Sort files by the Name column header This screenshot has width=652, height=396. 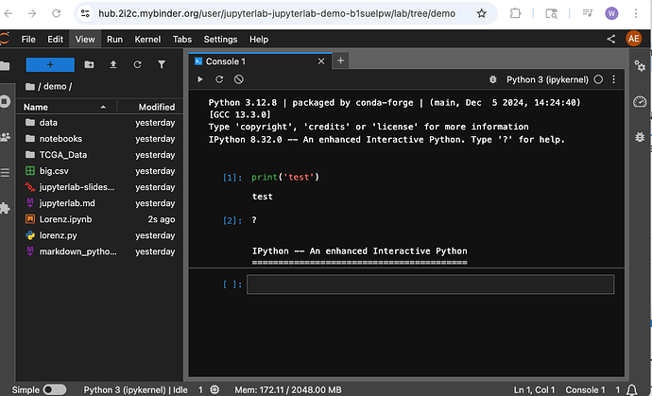point(36,107)
